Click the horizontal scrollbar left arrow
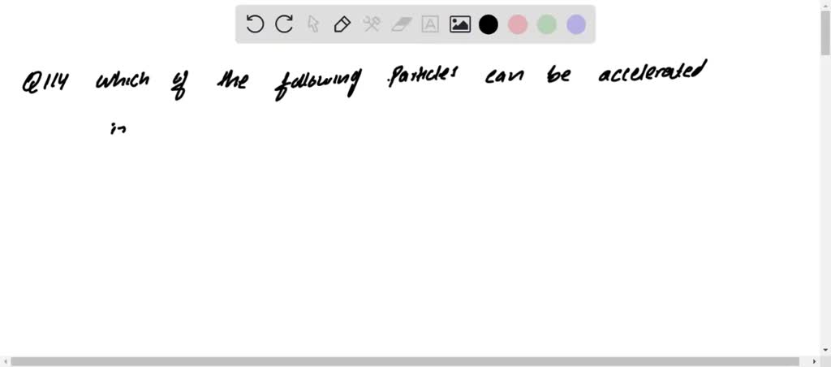This screenshot has height=367, width=831. (5, 361)
